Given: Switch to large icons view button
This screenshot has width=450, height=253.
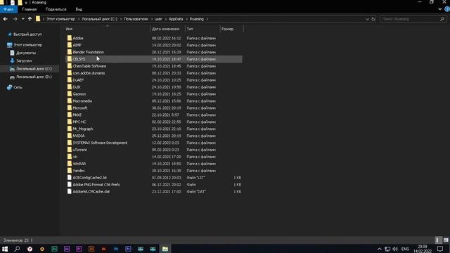Looking at the screenshot, I should 446,240.
